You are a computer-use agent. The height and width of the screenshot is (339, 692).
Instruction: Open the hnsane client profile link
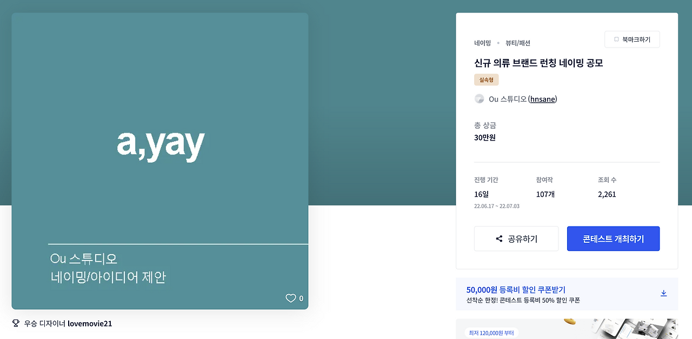coord(542,99)
